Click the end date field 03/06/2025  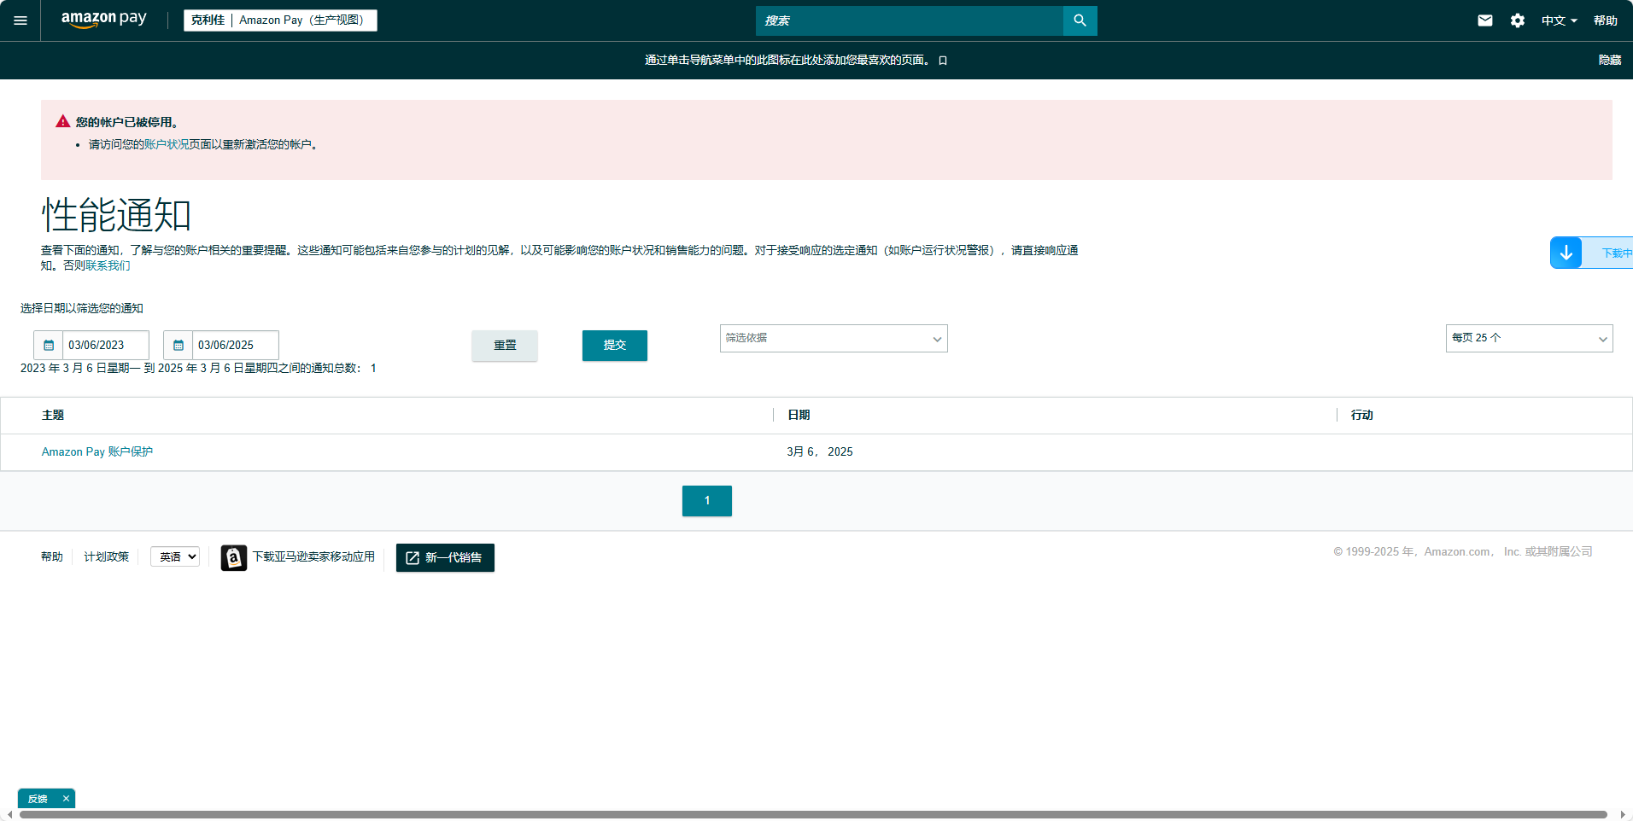[236, 345]
